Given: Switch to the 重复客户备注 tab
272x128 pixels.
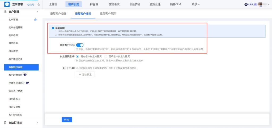Looking at the screenshot, I should point(108,14).
